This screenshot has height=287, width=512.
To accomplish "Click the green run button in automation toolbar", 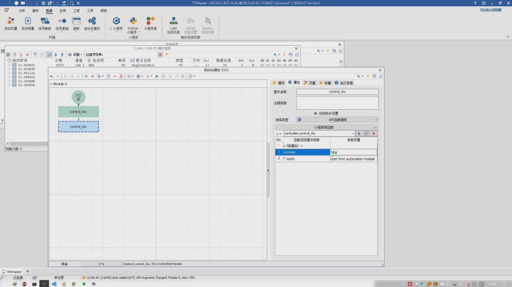I will 156,76.
